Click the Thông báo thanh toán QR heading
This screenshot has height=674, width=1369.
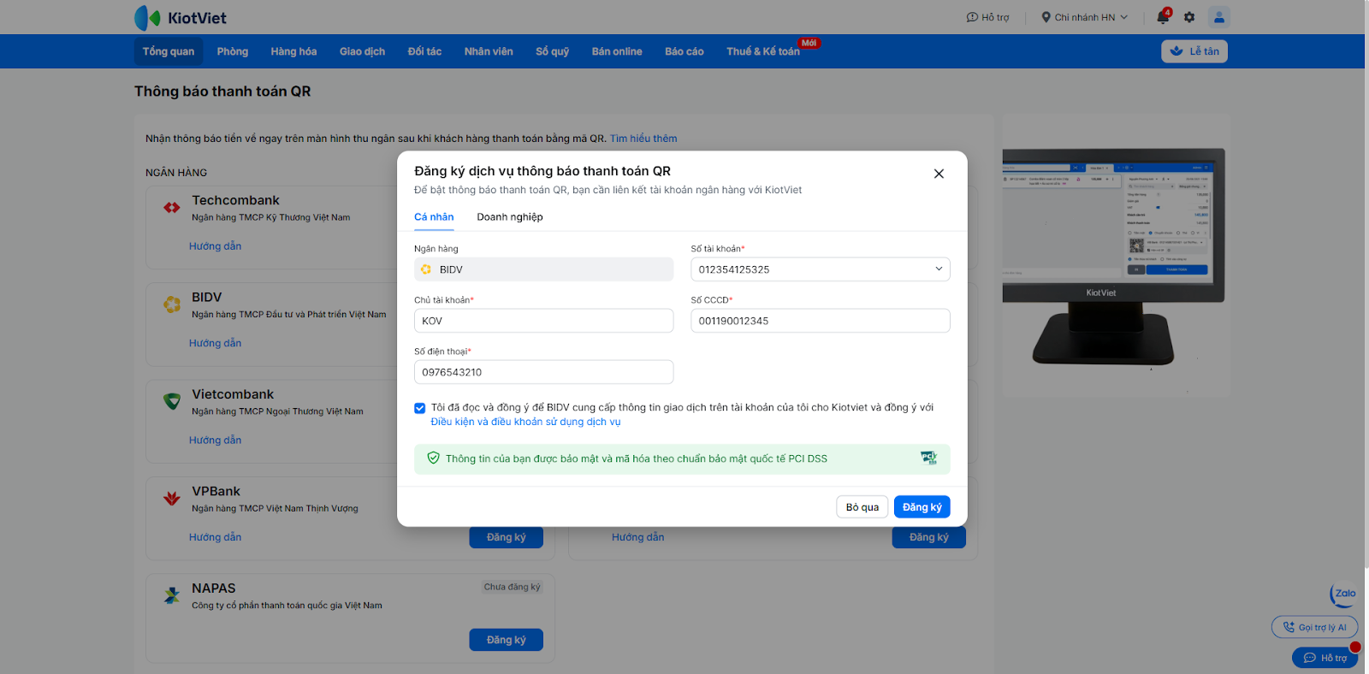(x=222, y=92)
